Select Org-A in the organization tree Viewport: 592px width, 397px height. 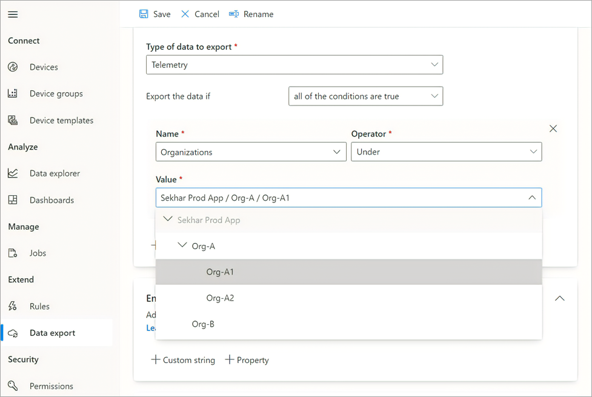pyautogui.click(x=349, y=246)
